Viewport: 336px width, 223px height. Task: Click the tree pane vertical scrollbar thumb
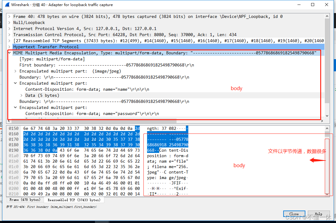coord(327,61)
